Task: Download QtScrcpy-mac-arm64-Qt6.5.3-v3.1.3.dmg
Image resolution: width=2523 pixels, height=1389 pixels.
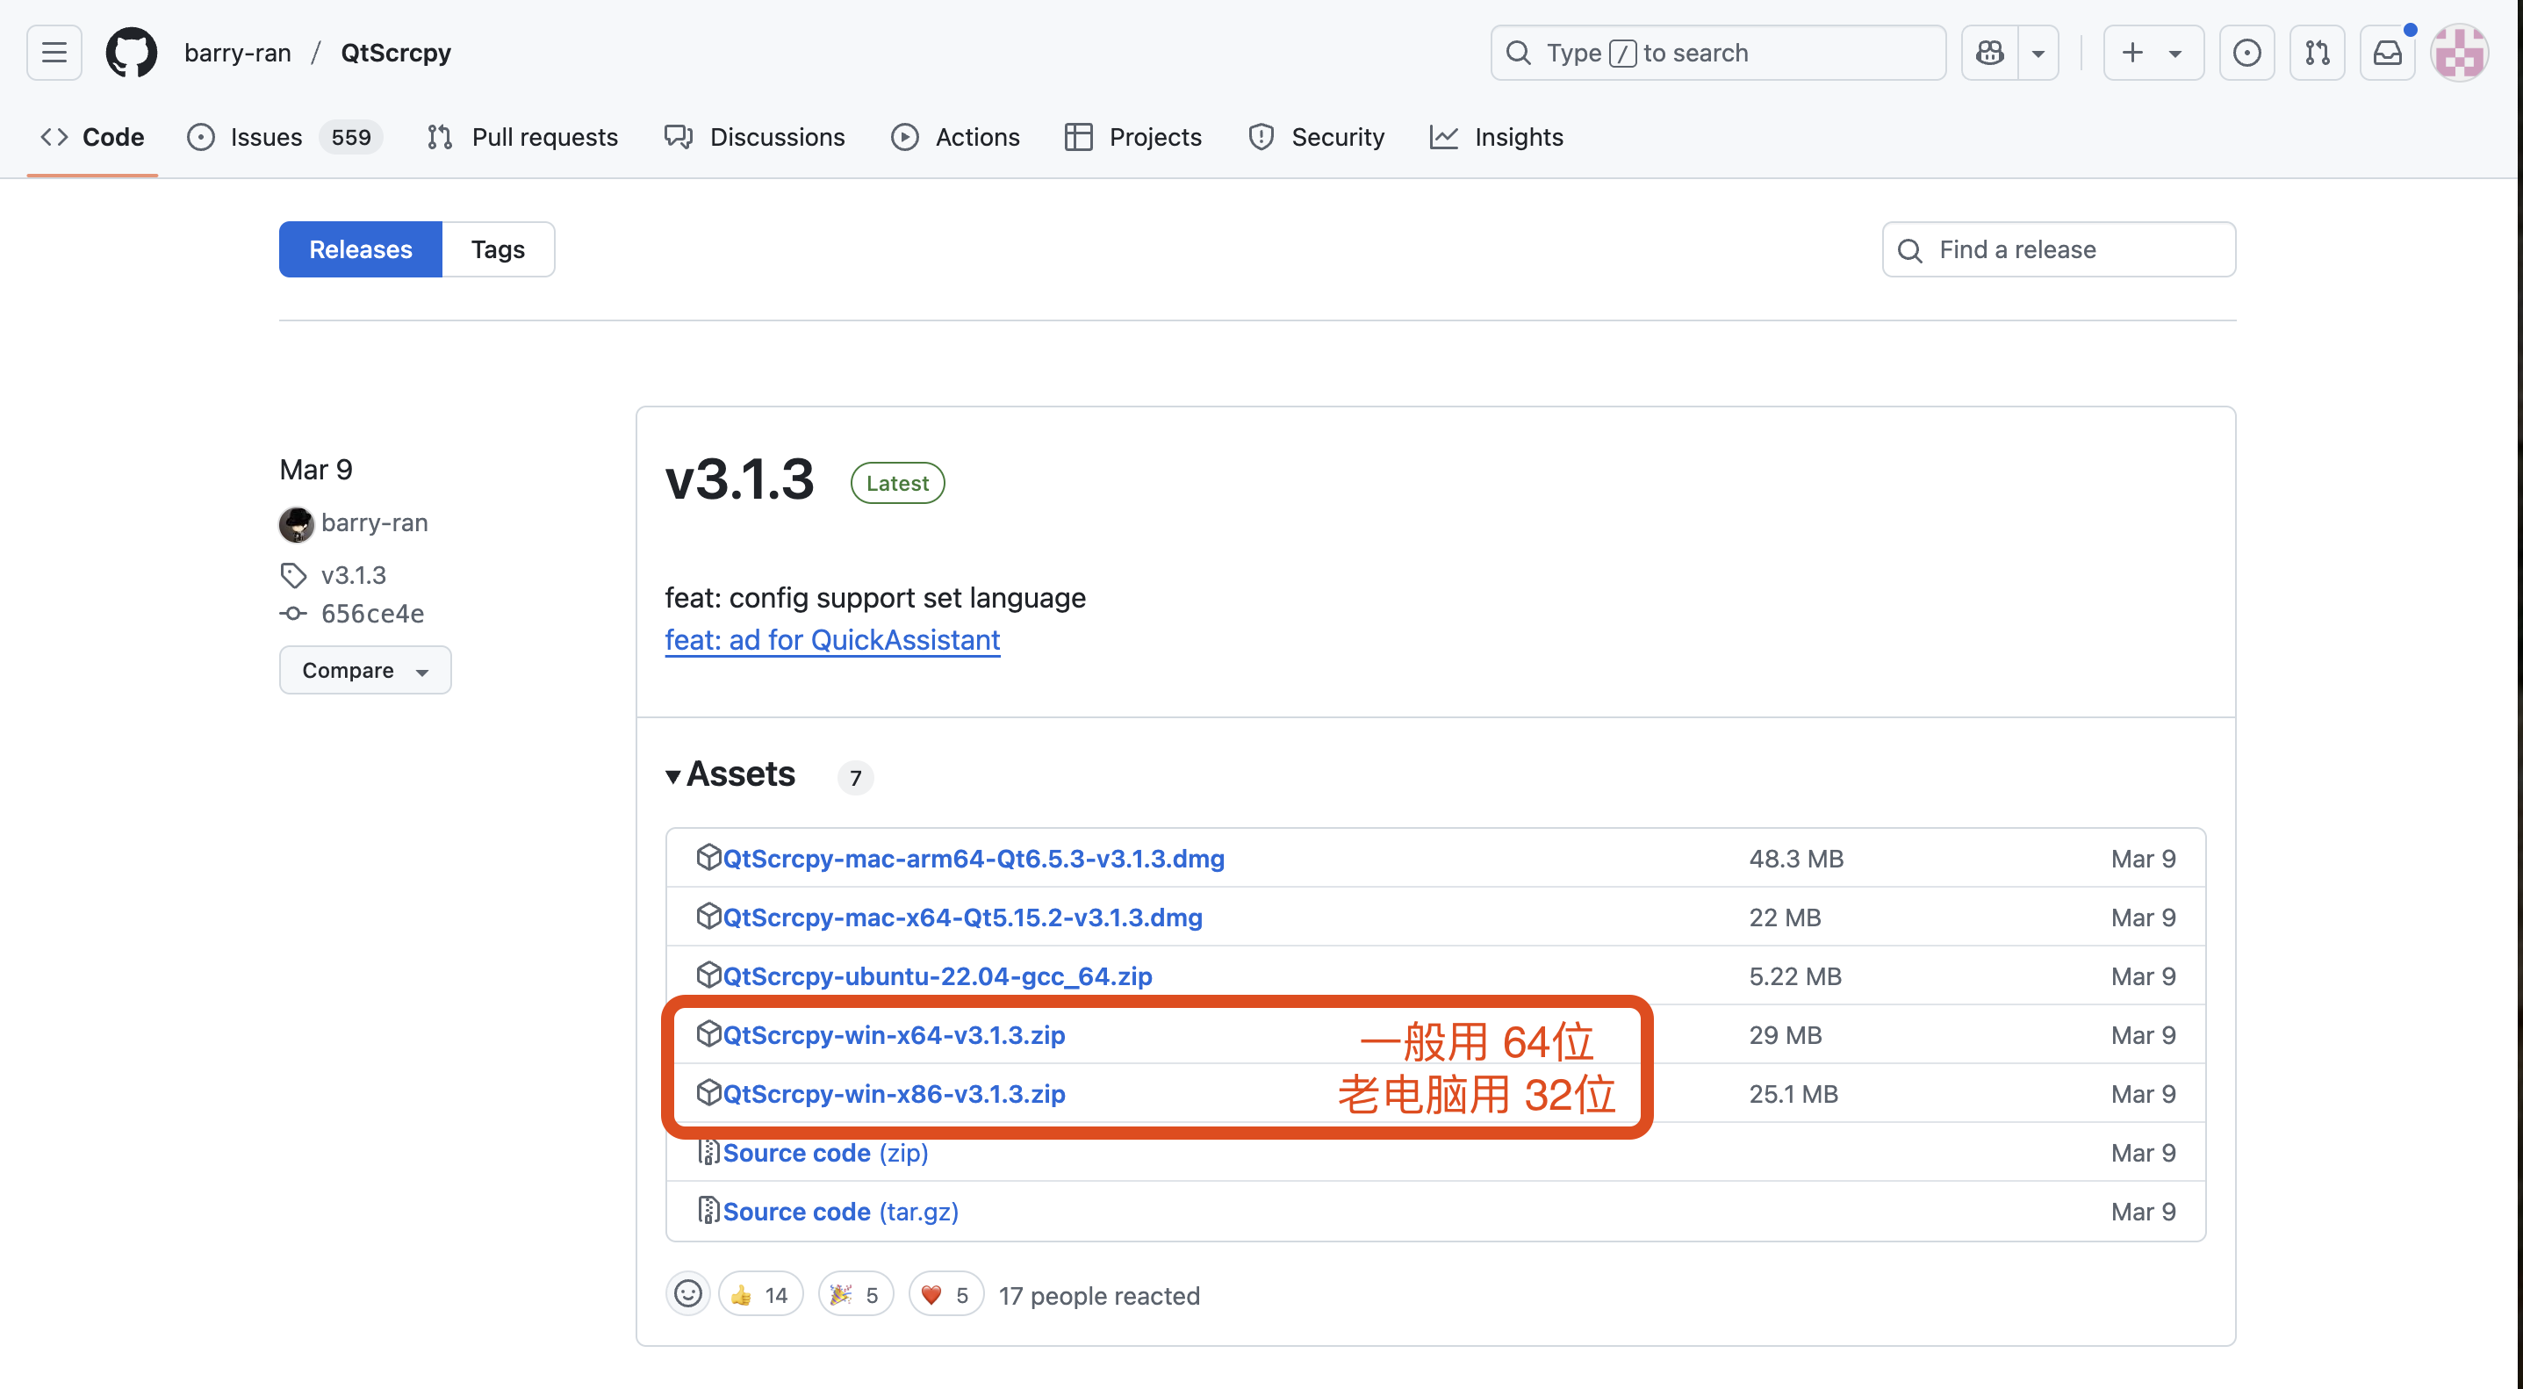Action: point(974,859)
